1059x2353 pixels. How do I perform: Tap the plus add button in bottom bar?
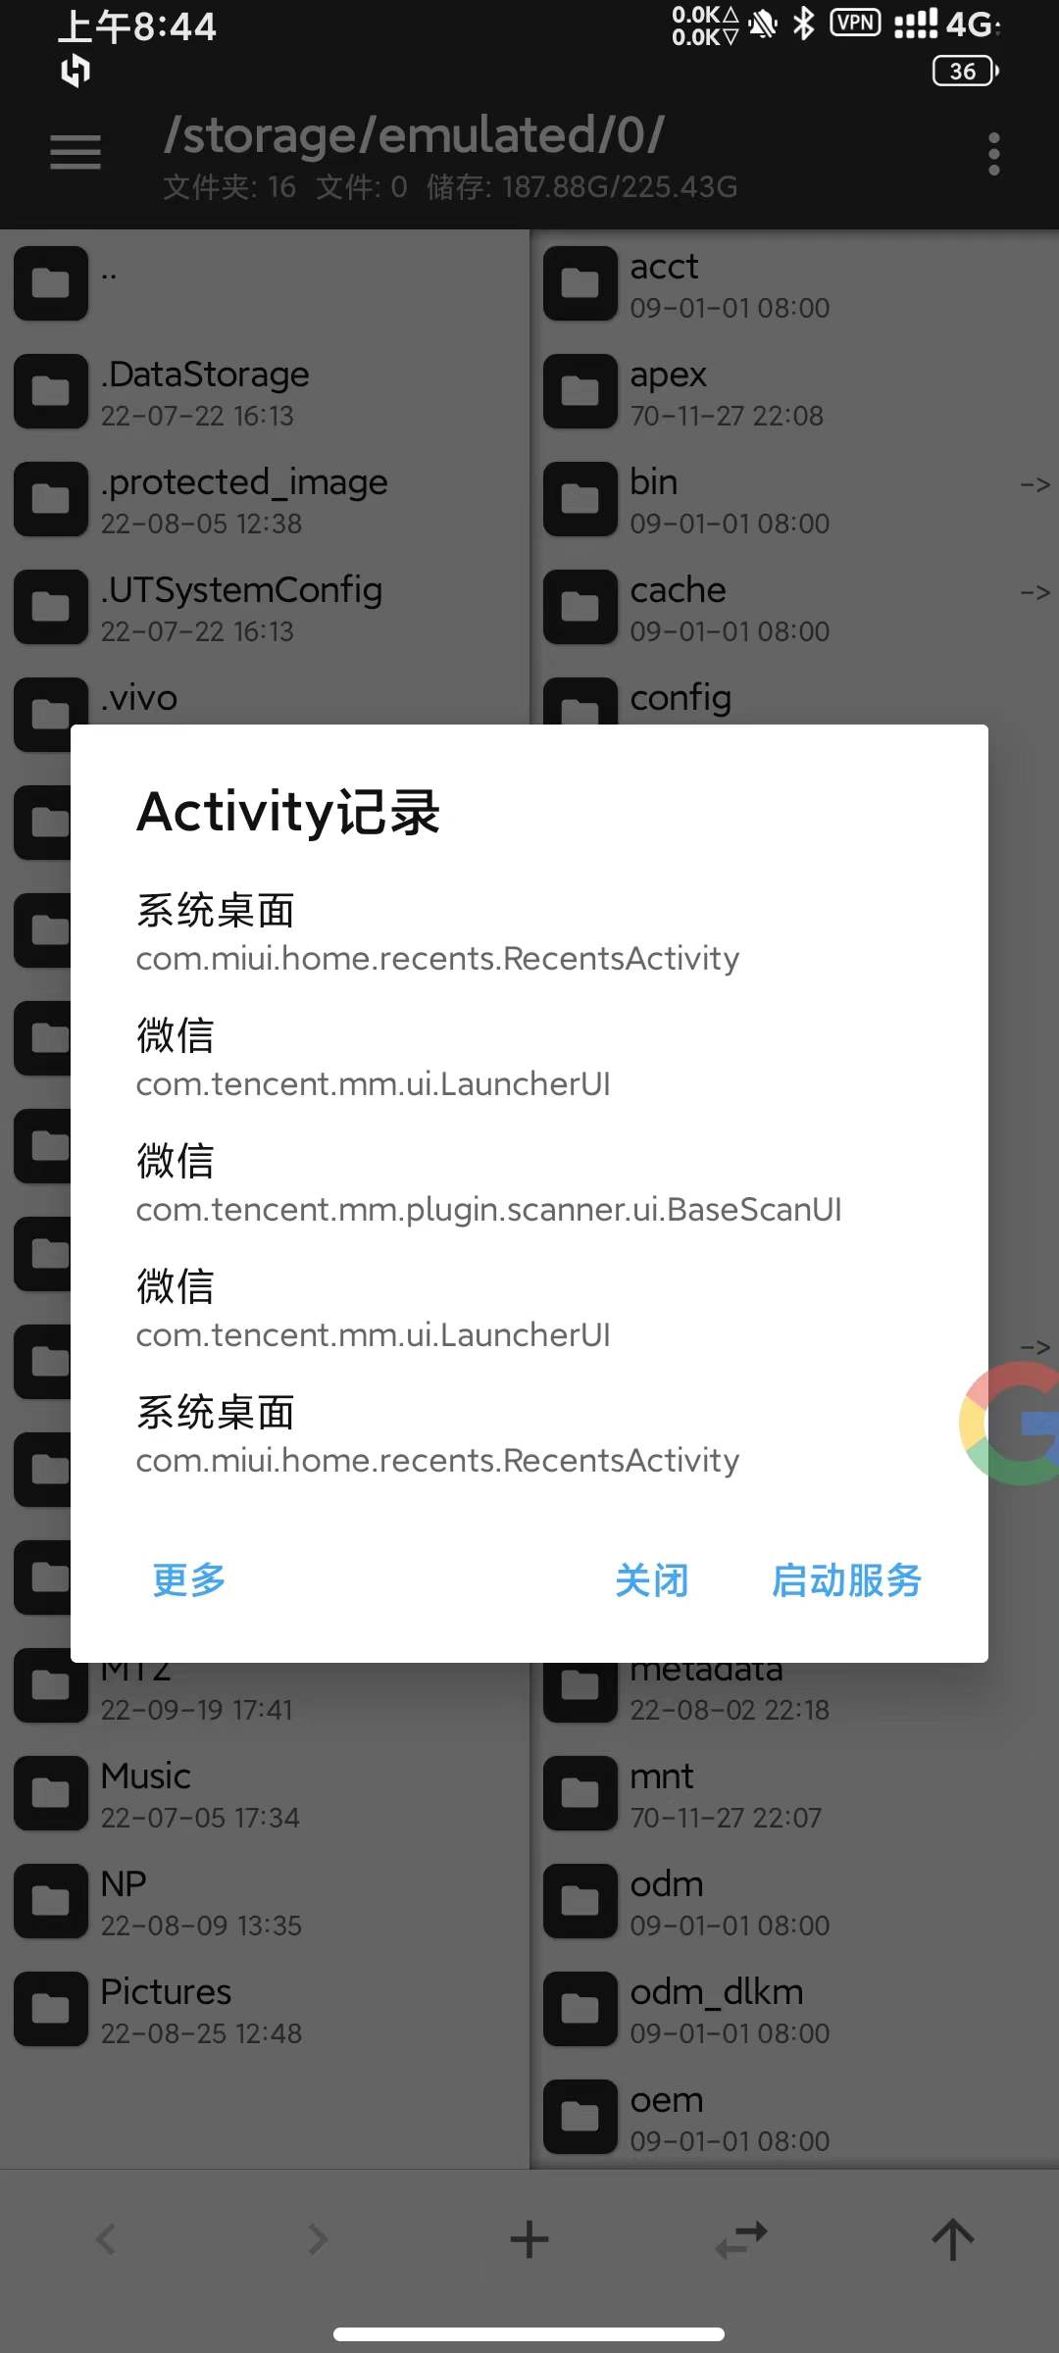coord(529,2239)
